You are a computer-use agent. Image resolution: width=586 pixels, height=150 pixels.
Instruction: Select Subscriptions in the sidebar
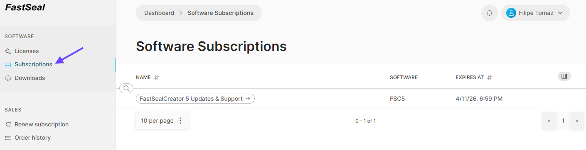pyautogui.click(x=33, y=64)
